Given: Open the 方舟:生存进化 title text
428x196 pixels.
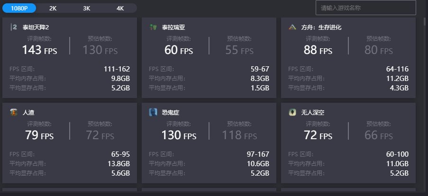Looking at the screenshot, I should point(321,27).
